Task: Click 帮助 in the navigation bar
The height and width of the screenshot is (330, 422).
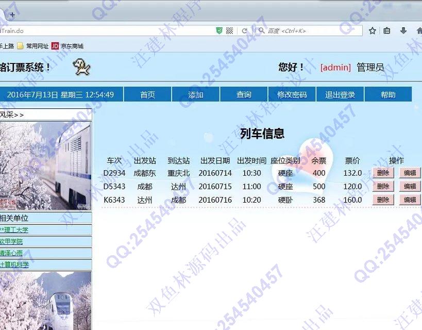Action: (388, 94)
